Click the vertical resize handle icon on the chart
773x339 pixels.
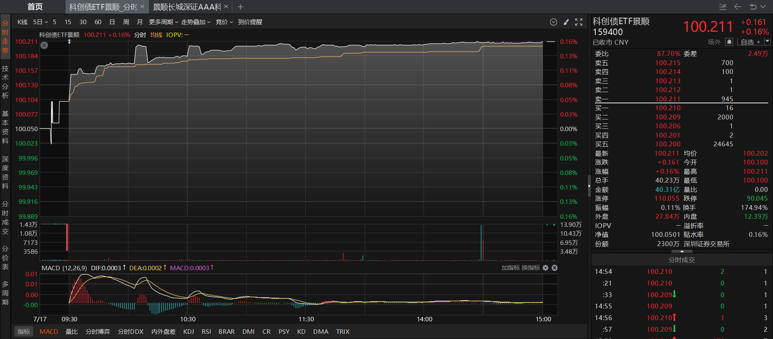(69, 41)
